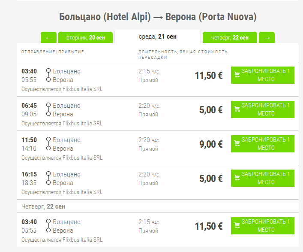
Task: Open the четверг, 22 сен tab
Action: pyautogui.click(x=230, y=38)
